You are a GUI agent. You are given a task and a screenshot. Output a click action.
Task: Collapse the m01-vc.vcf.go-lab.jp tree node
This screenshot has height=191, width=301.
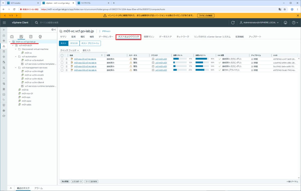[10, 42]
